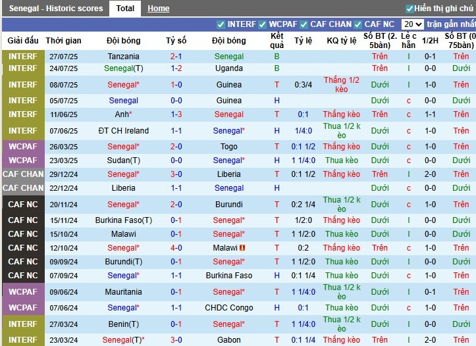
Task: Click Malawi in the 15/10/24 row
Action: (124, 234)
